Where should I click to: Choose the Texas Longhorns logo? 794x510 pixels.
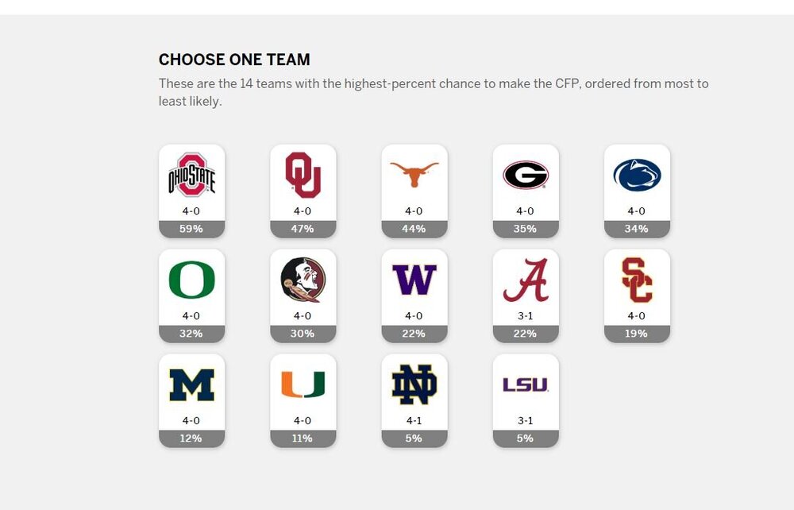pyautogui.click(x=414, y=176)
